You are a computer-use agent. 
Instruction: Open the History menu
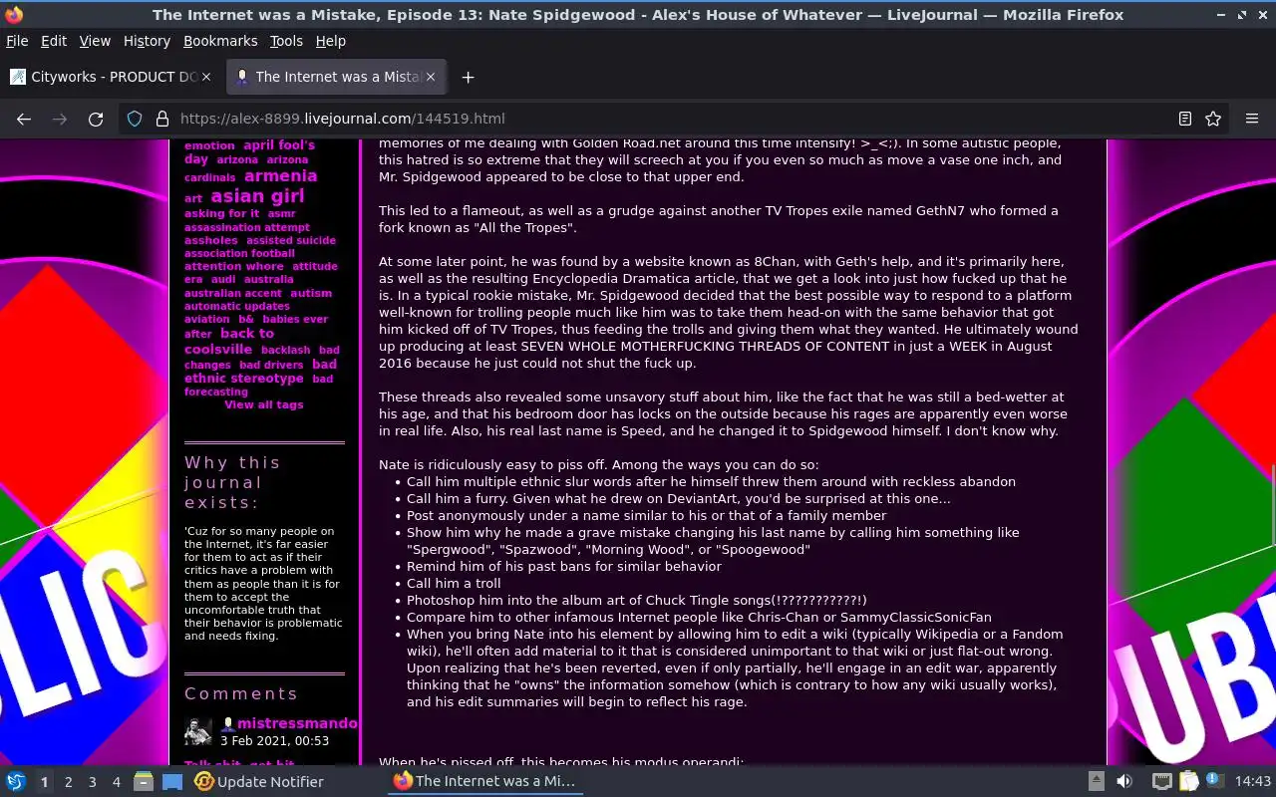[147, 41]
